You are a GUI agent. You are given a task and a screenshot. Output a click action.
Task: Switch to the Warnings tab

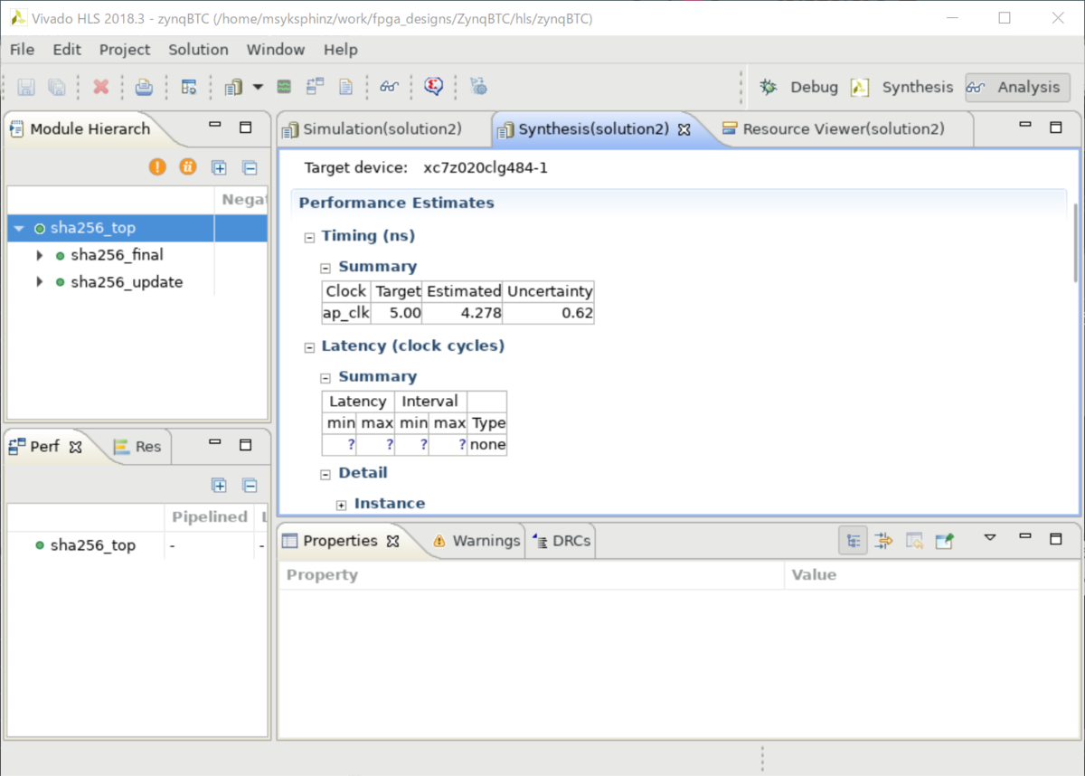(476, 541)
